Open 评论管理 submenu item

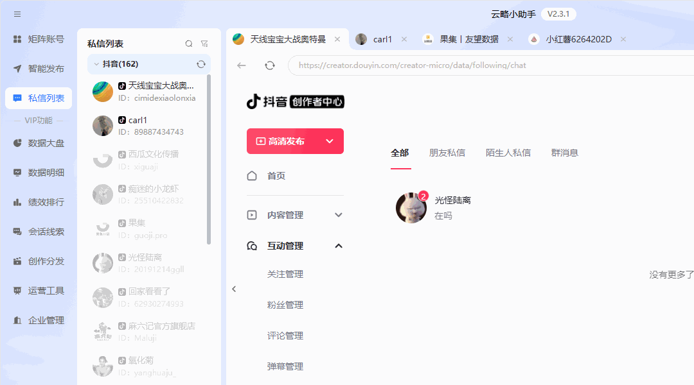coord(285,336)
